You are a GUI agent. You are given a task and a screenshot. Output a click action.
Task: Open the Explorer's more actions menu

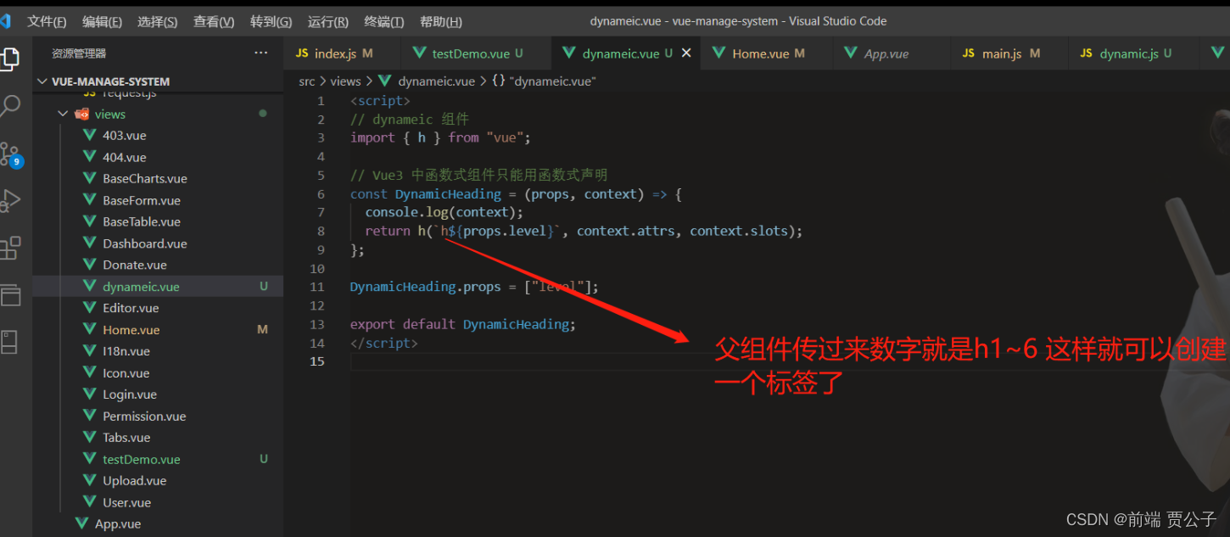pos(260,53)
